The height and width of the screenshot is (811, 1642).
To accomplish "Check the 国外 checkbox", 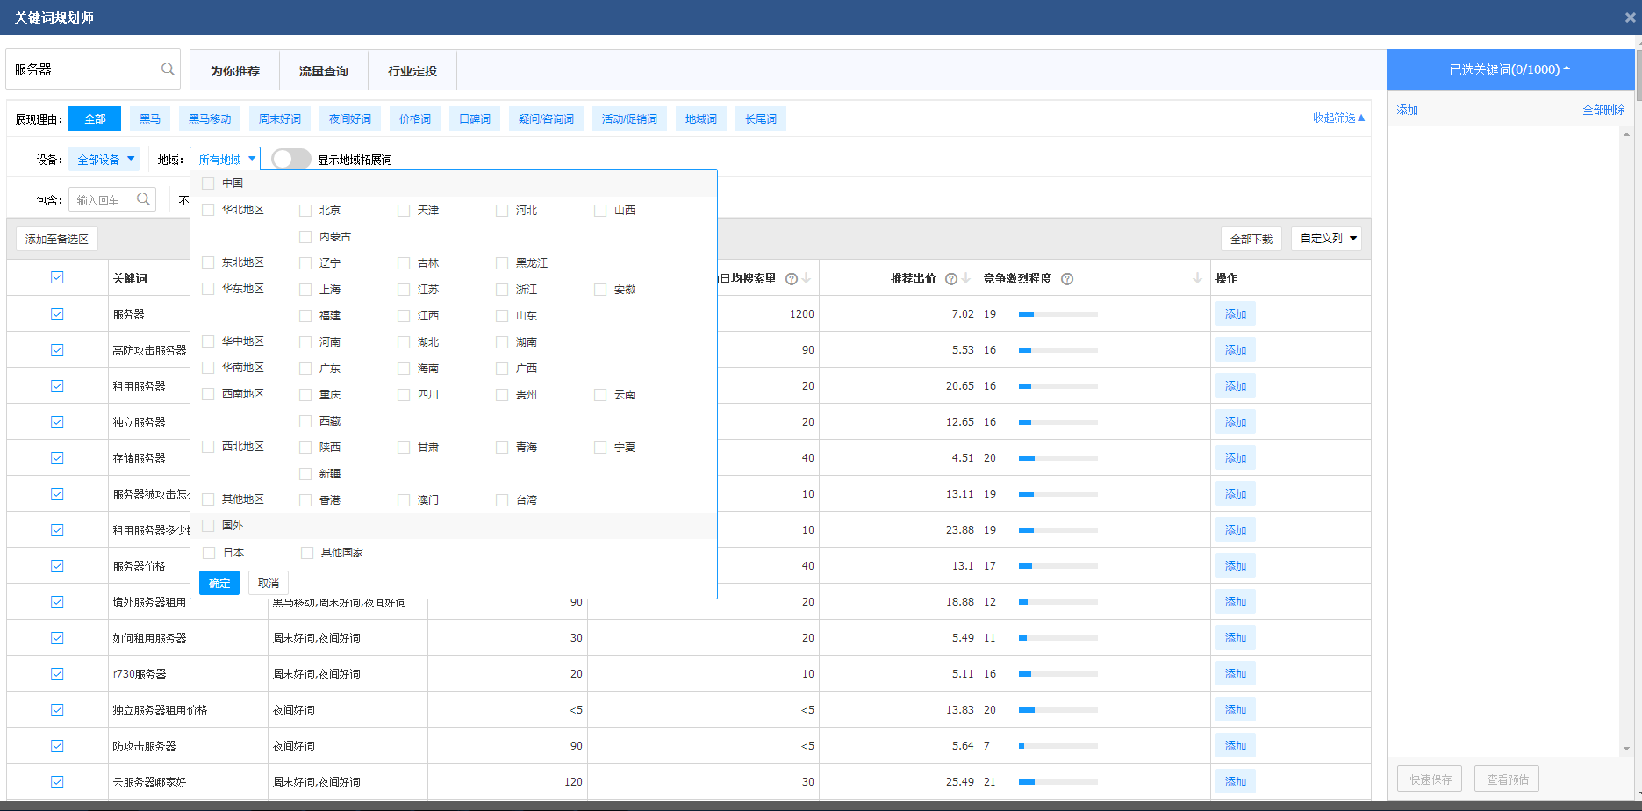I will pos(208,526).
